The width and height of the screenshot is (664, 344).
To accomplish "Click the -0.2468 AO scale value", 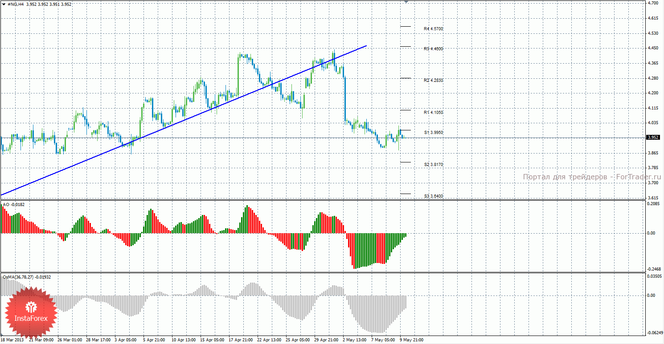I will point(653,269).
